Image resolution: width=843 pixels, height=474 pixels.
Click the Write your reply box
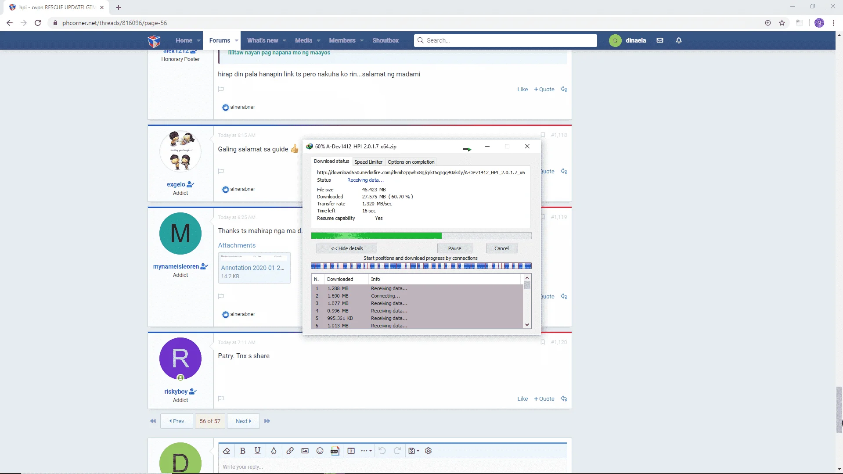pos(393,467)
